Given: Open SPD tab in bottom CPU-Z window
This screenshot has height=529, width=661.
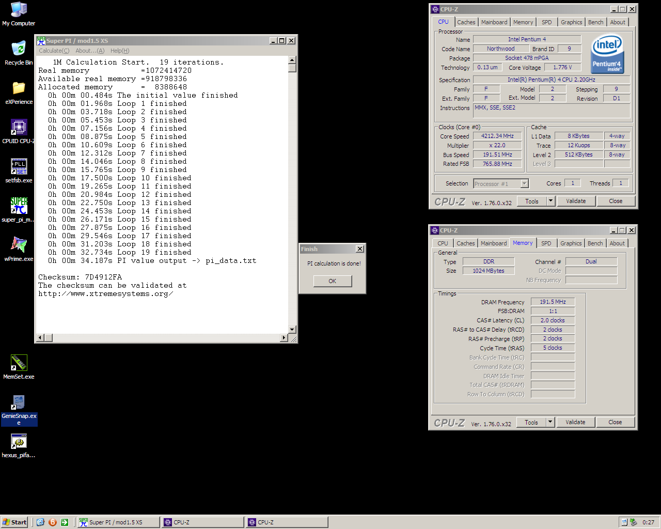Looking at the screenshot, I should pos(546,243).
